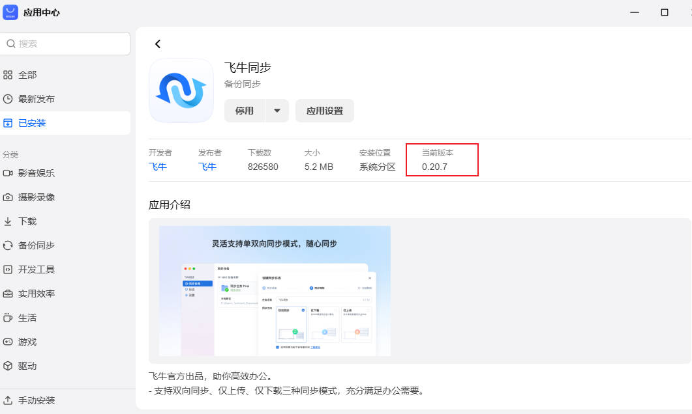Click the version number 0.20.7
This screenshot has width=692, height=414.
point(434,167)
